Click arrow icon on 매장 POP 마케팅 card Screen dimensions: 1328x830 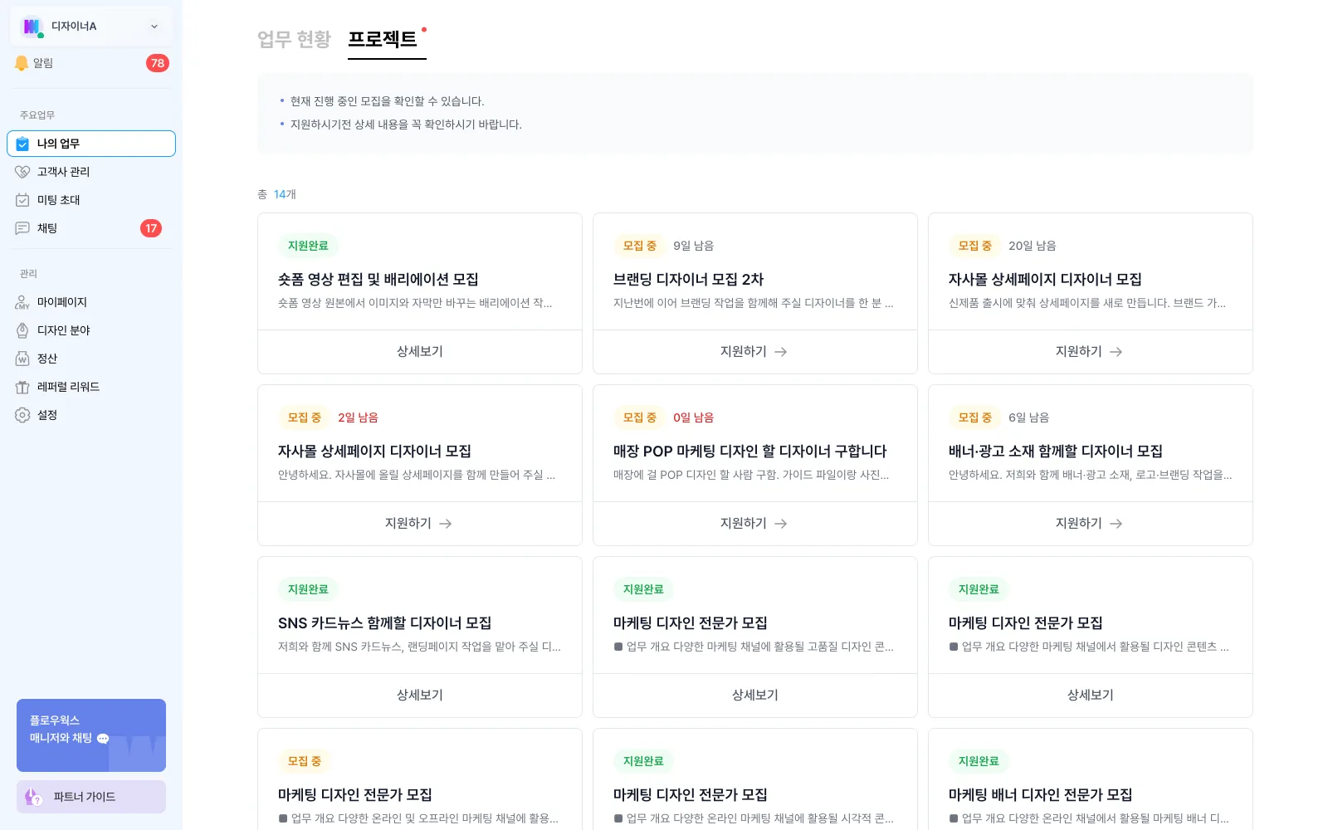tap(780, 524)
